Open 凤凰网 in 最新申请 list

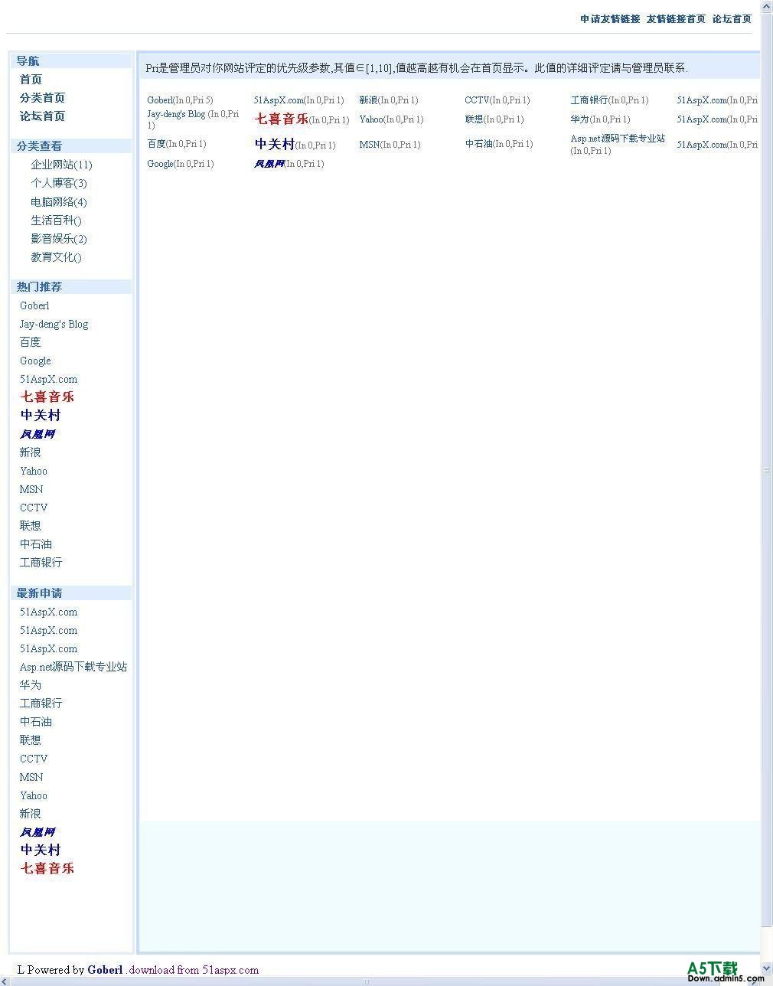38,832
